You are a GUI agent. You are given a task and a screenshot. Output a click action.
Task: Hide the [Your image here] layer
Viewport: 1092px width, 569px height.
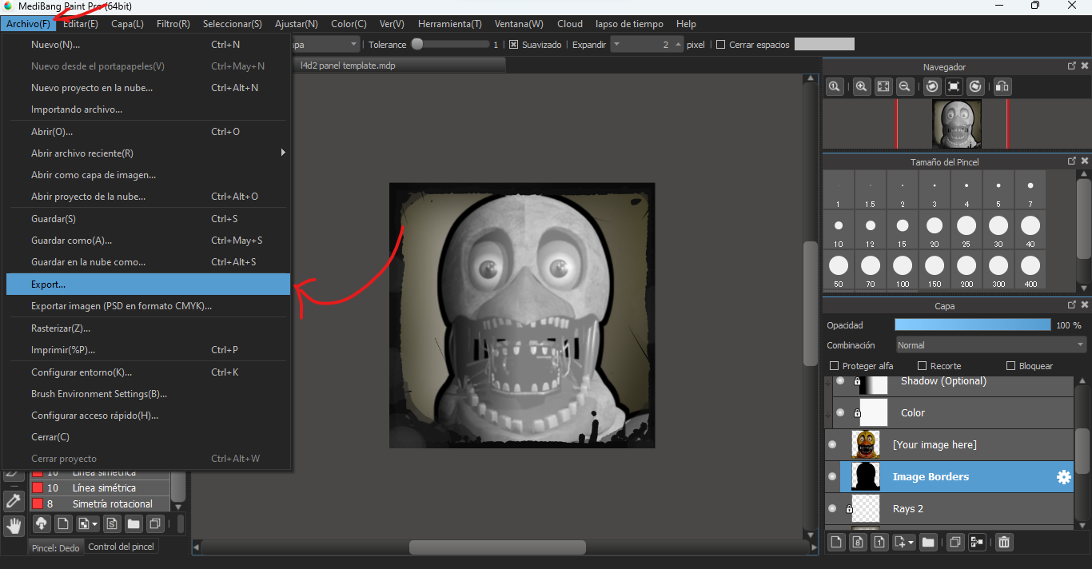(x=832, y=445)
